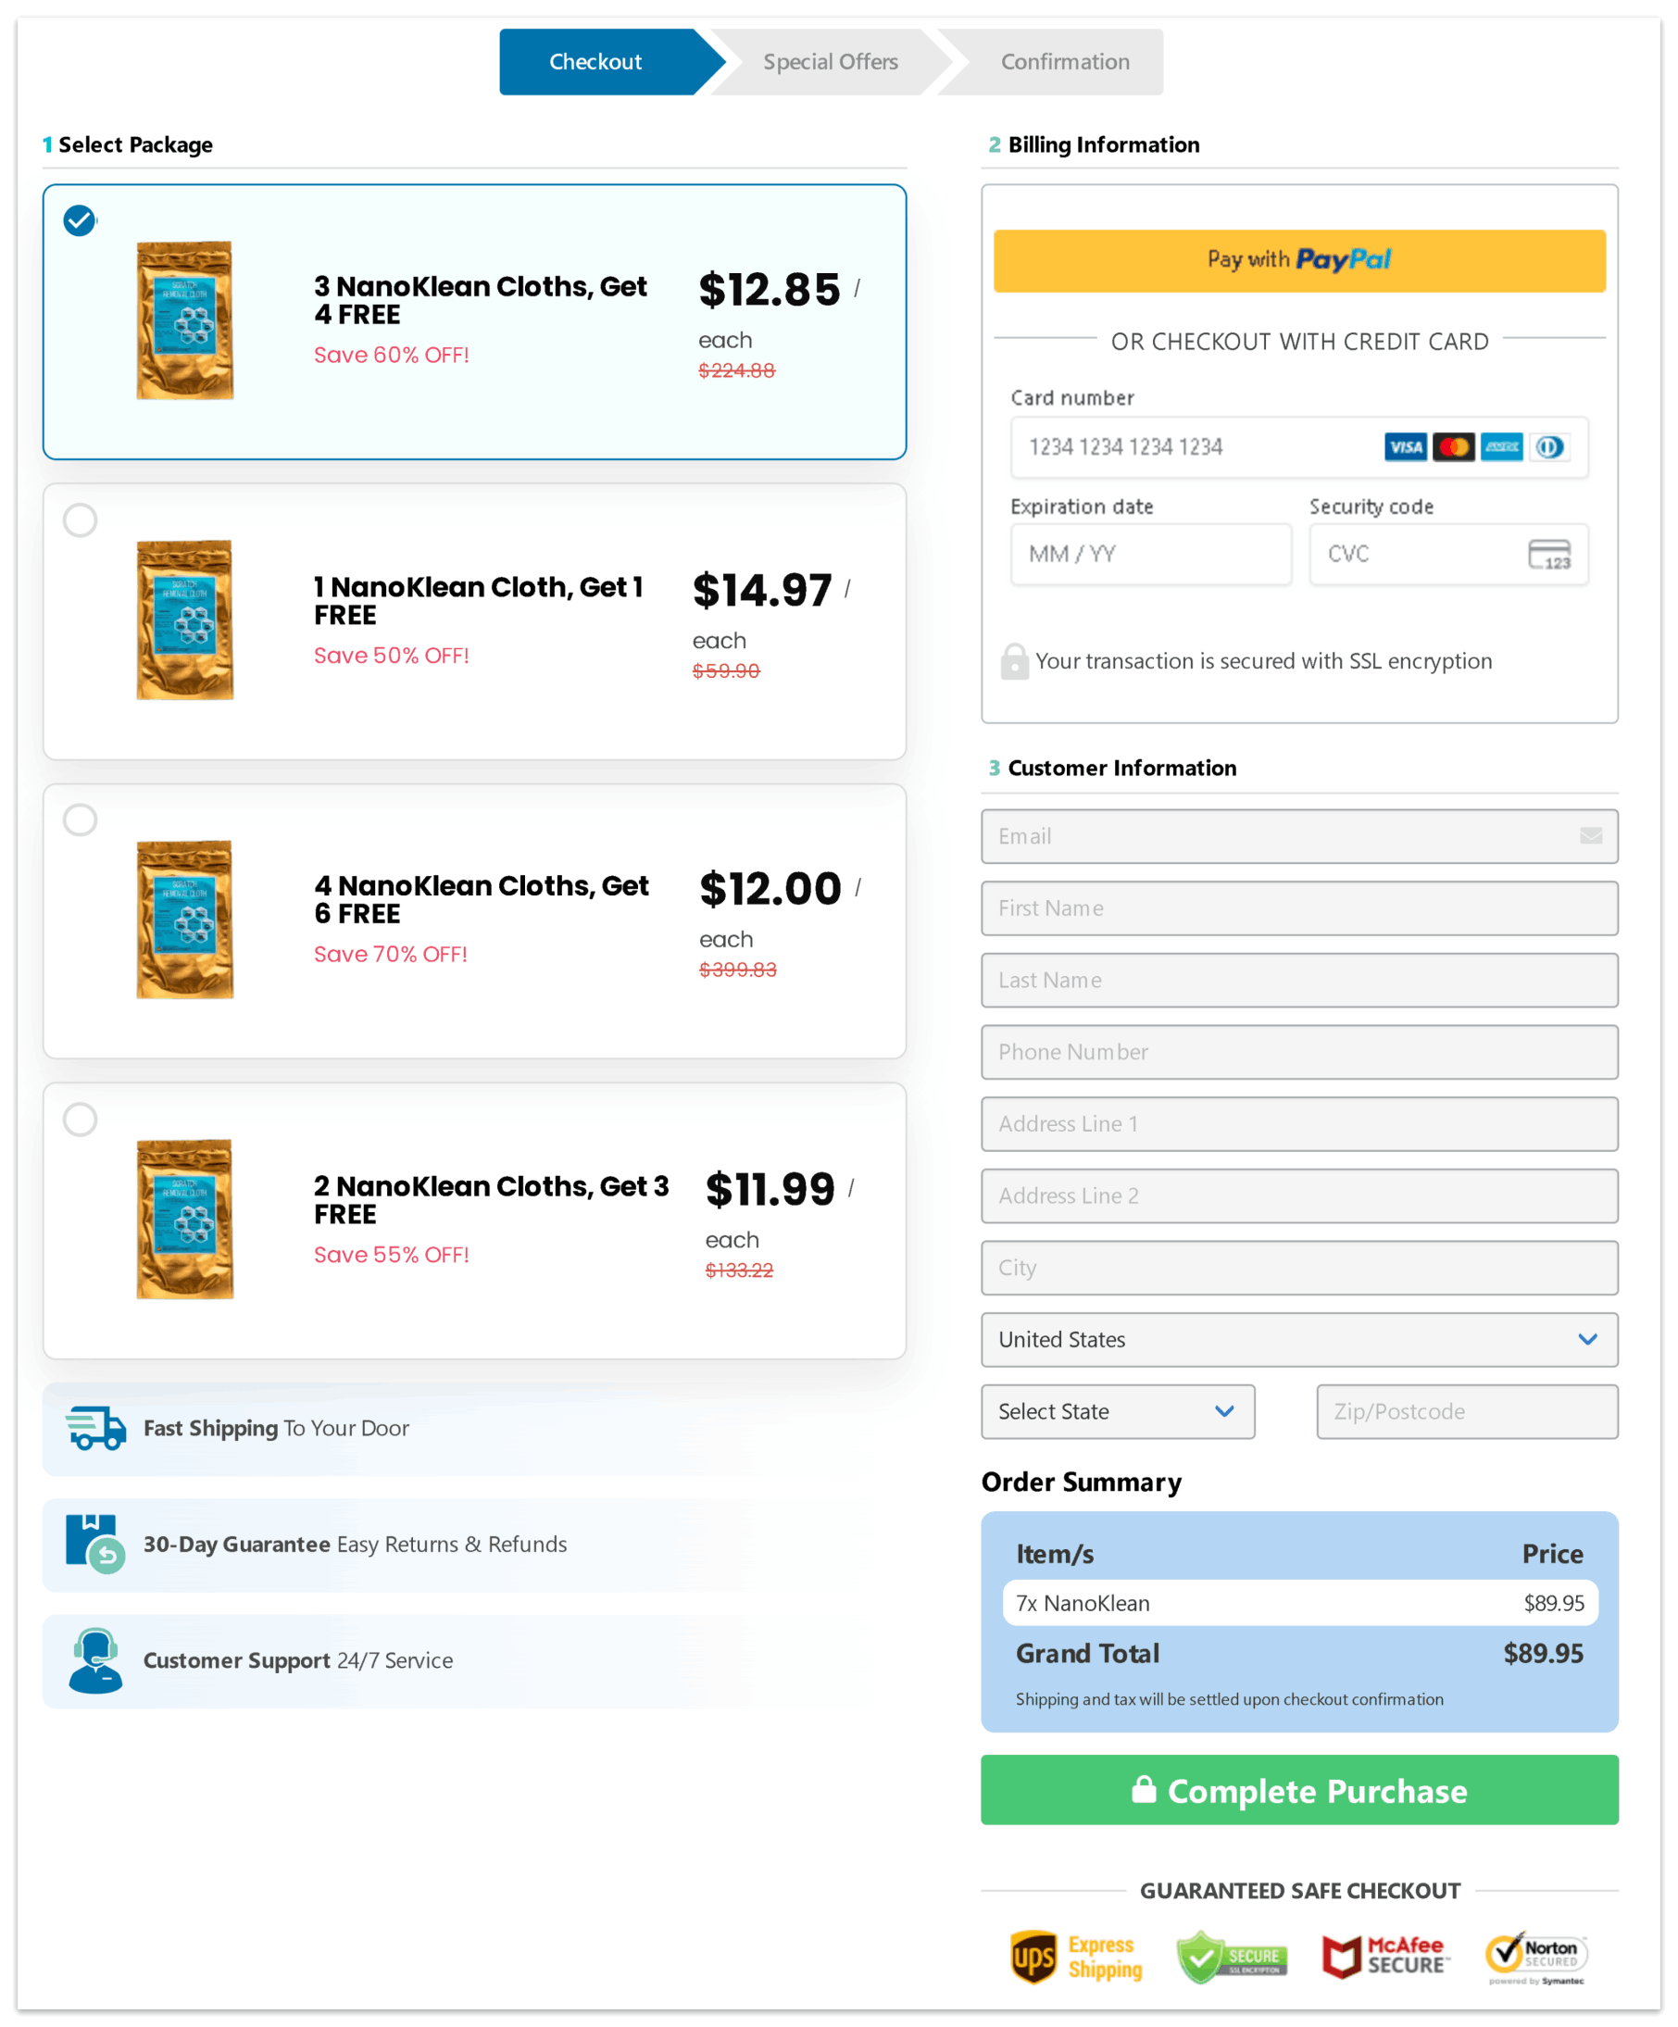Open the United States country dropdown
The width and height of the screenshot is (1678, 2027).
pyautogui.click(x=1298, y=1340)
